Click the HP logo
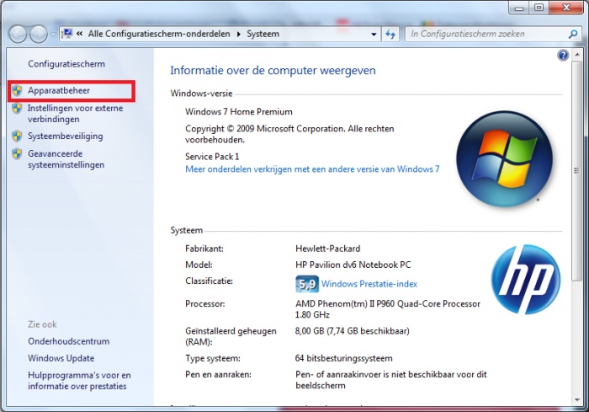The height and width of the screenshot is (412, 589). point(526,279)
